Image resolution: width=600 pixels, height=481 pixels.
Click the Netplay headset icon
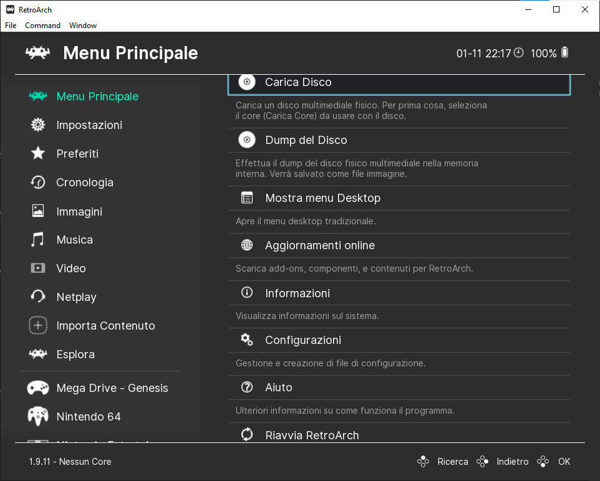(x=38, y=297)
